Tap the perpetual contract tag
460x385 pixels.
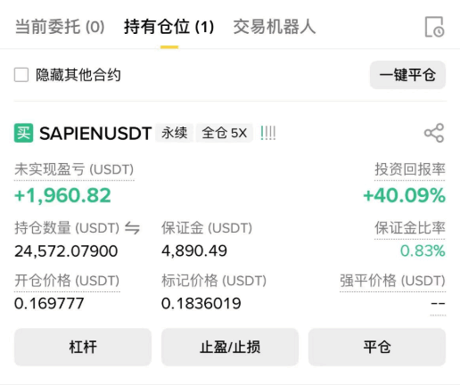coord(175,133)
